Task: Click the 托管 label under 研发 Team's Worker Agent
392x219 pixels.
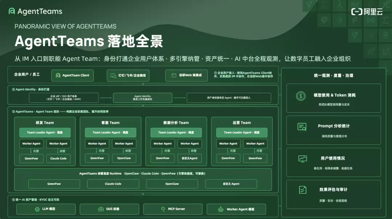Action: pyautogui.click(x=36, y=151)
